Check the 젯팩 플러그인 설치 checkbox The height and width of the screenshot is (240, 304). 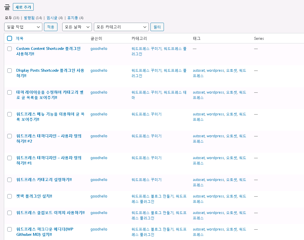pos(10,196)
